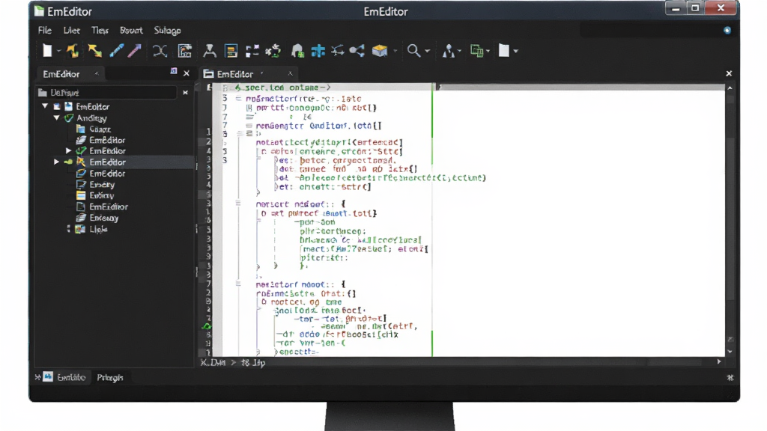Open the dropdown arrow beside the new document icon
This screenshot has width=767, height=431.
(x=58, y=51)
